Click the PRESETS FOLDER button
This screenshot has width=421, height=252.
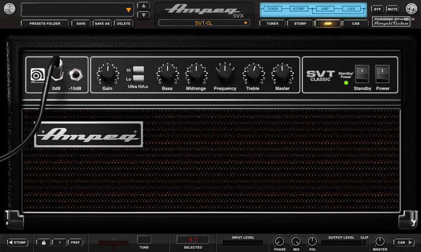coord(45,24)
